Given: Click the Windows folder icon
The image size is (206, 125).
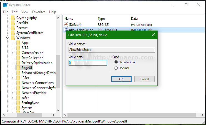Looking at the screenshot, I should 13,38.
